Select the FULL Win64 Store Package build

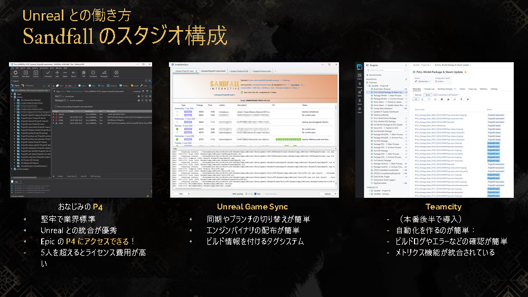[x=384, y=118]
